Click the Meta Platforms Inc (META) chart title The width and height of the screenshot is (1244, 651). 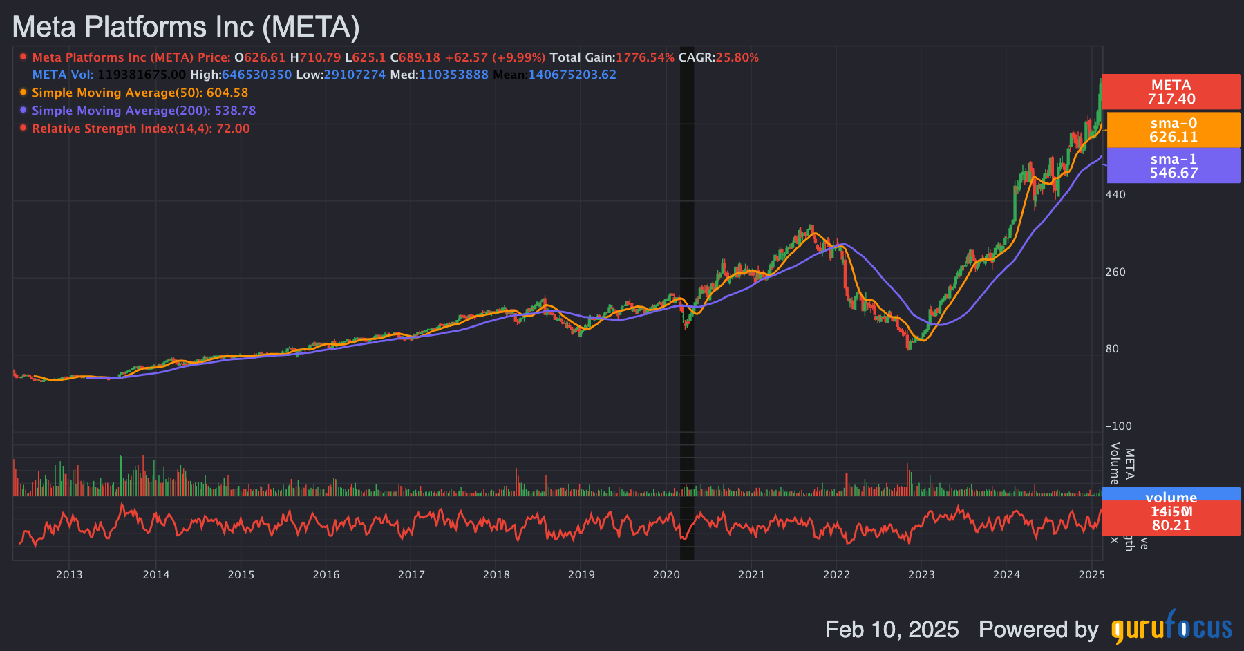pyautogui.click(x=186, y=27)
